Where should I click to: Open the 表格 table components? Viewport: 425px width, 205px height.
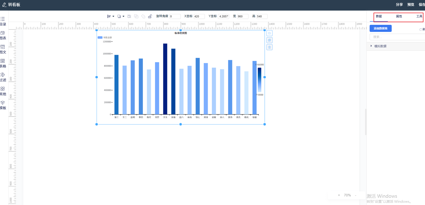3,63
